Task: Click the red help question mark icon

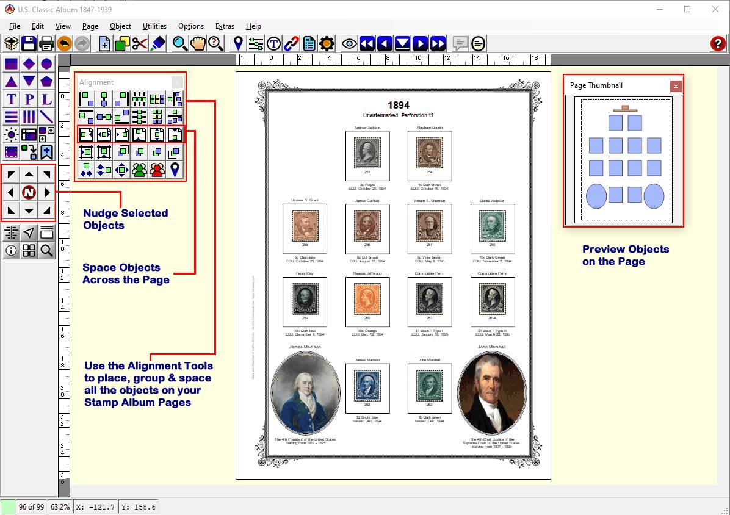Action: pyautogui.click(x=718, y=44)
